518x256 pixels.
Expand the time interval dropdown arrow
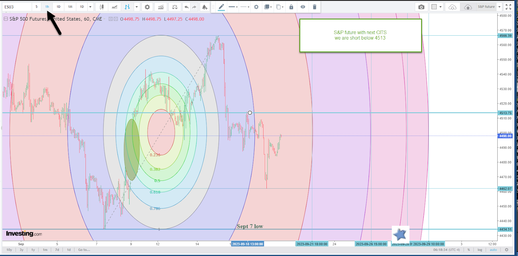(90, 7)
